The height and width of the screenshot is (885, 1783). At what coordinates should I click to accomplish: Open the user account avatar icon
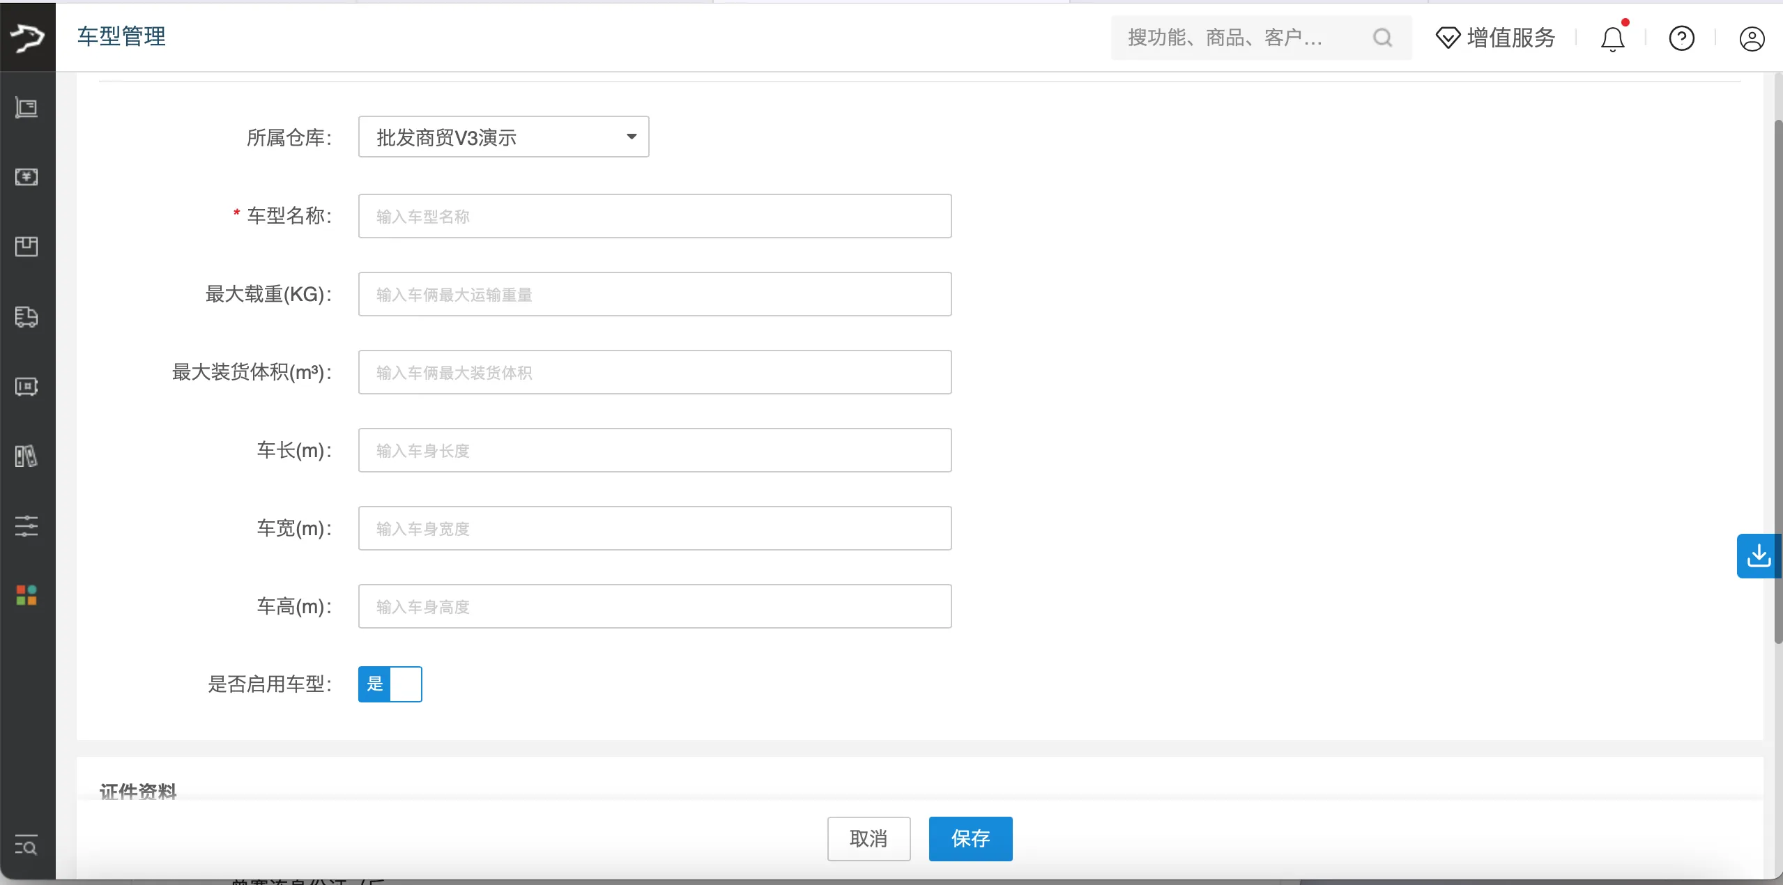pyautogui.click(x=1752, y=38)
